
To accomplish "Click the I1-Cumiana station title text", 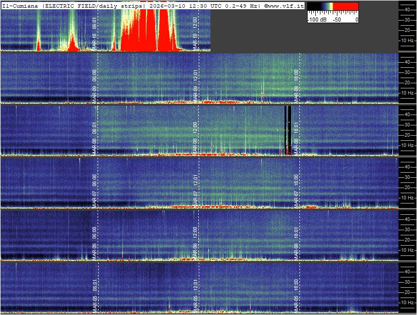I will click(21, 5).
